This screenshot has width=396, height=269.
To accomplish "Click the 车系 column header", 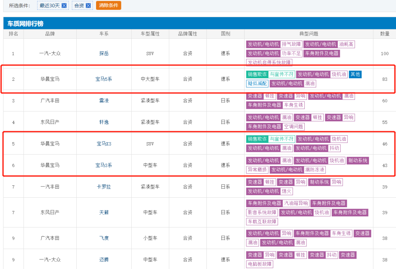I will 104,34.
